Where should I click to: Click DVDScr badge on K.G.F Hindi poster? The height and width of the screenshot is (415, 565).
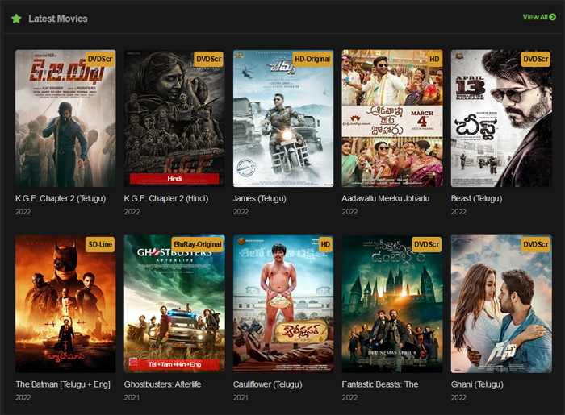pos(209,59)
